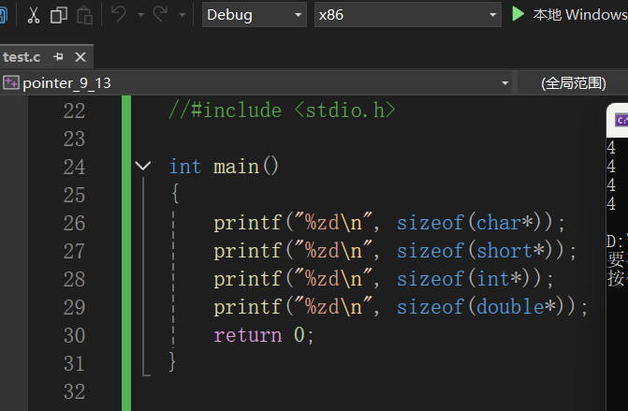Open the Redo history dropdown arrow
Viewport: 628px width, 411px height.
click(183, 15)
